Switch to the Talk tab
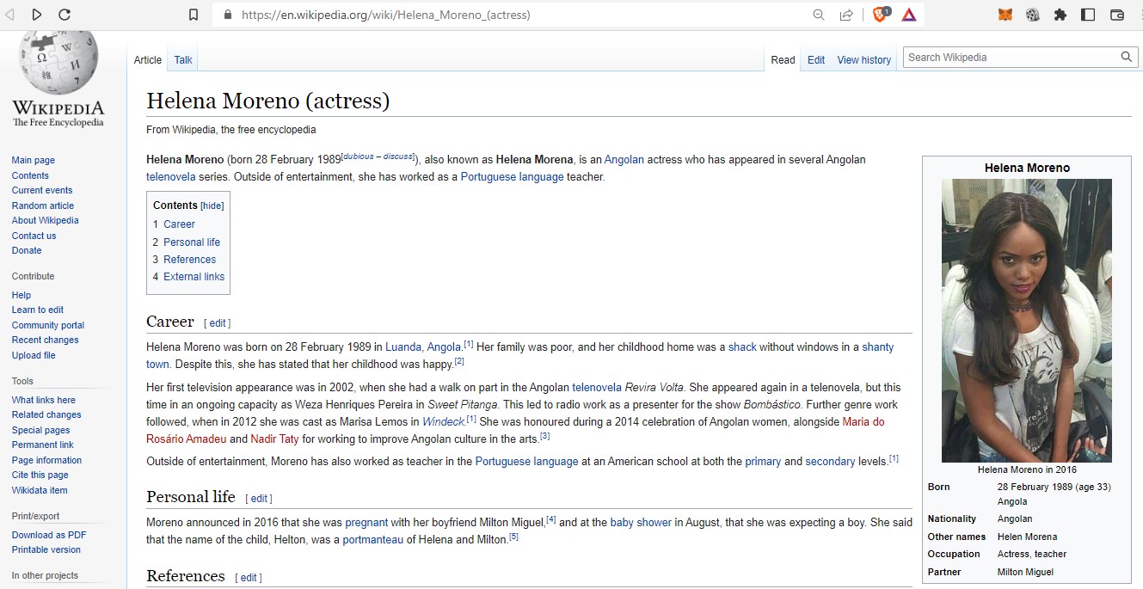The width and height of the screenshot is (1143, 589). click(x=183, y=60)
